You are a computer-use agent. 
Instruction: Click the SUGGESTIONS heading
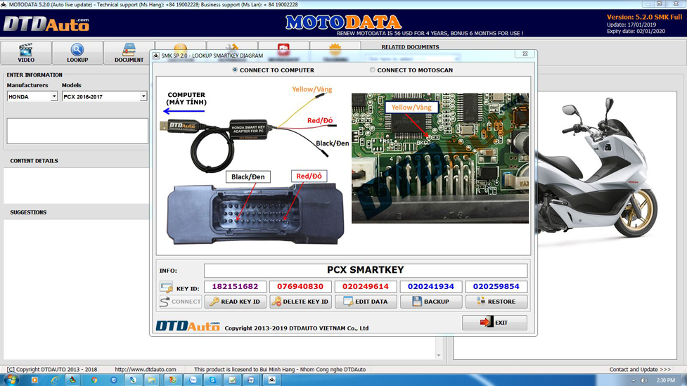click(x=29, y=212)
